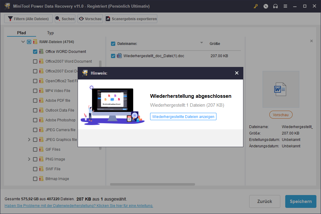
Task: Expand the PNG Image node
Action: [29, 159]
